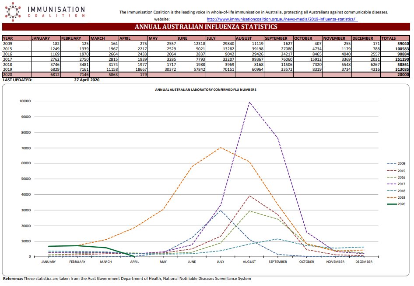Click the cell with value 29840
Viewport: 414px width, 286px height.
221,44
